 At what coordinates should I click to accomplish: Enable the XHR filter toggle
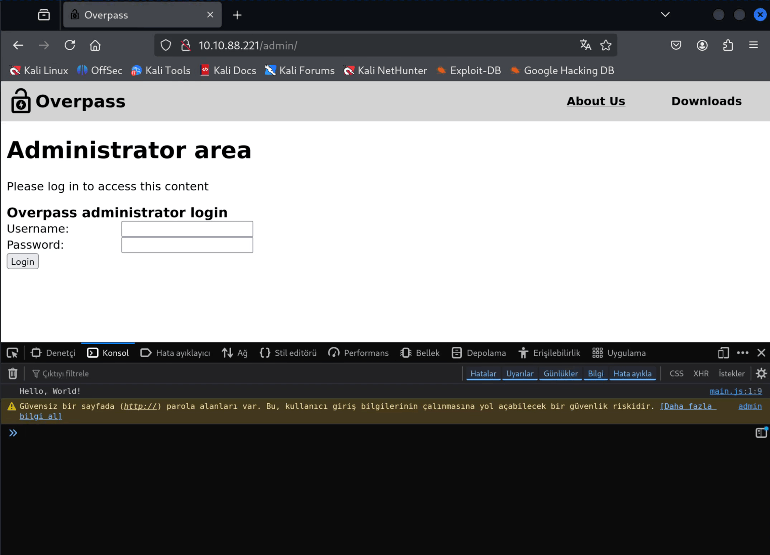click(701, 374)
